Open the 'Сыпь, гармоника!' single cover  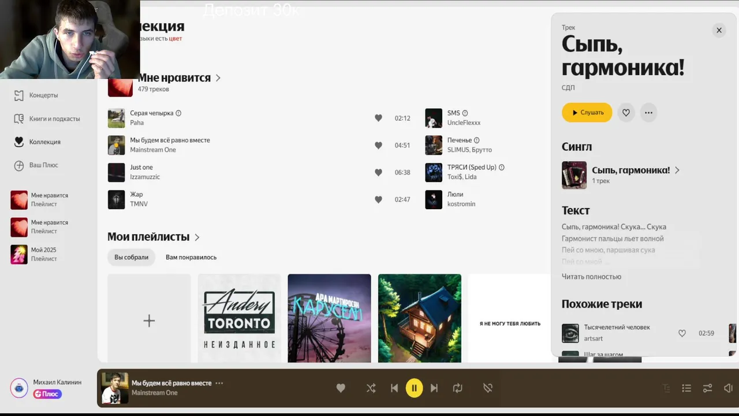(x=574, y=175)
